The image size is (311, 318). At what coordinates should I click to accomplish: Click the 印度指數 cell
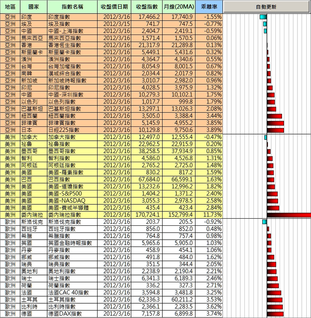(x=72, y=17)
